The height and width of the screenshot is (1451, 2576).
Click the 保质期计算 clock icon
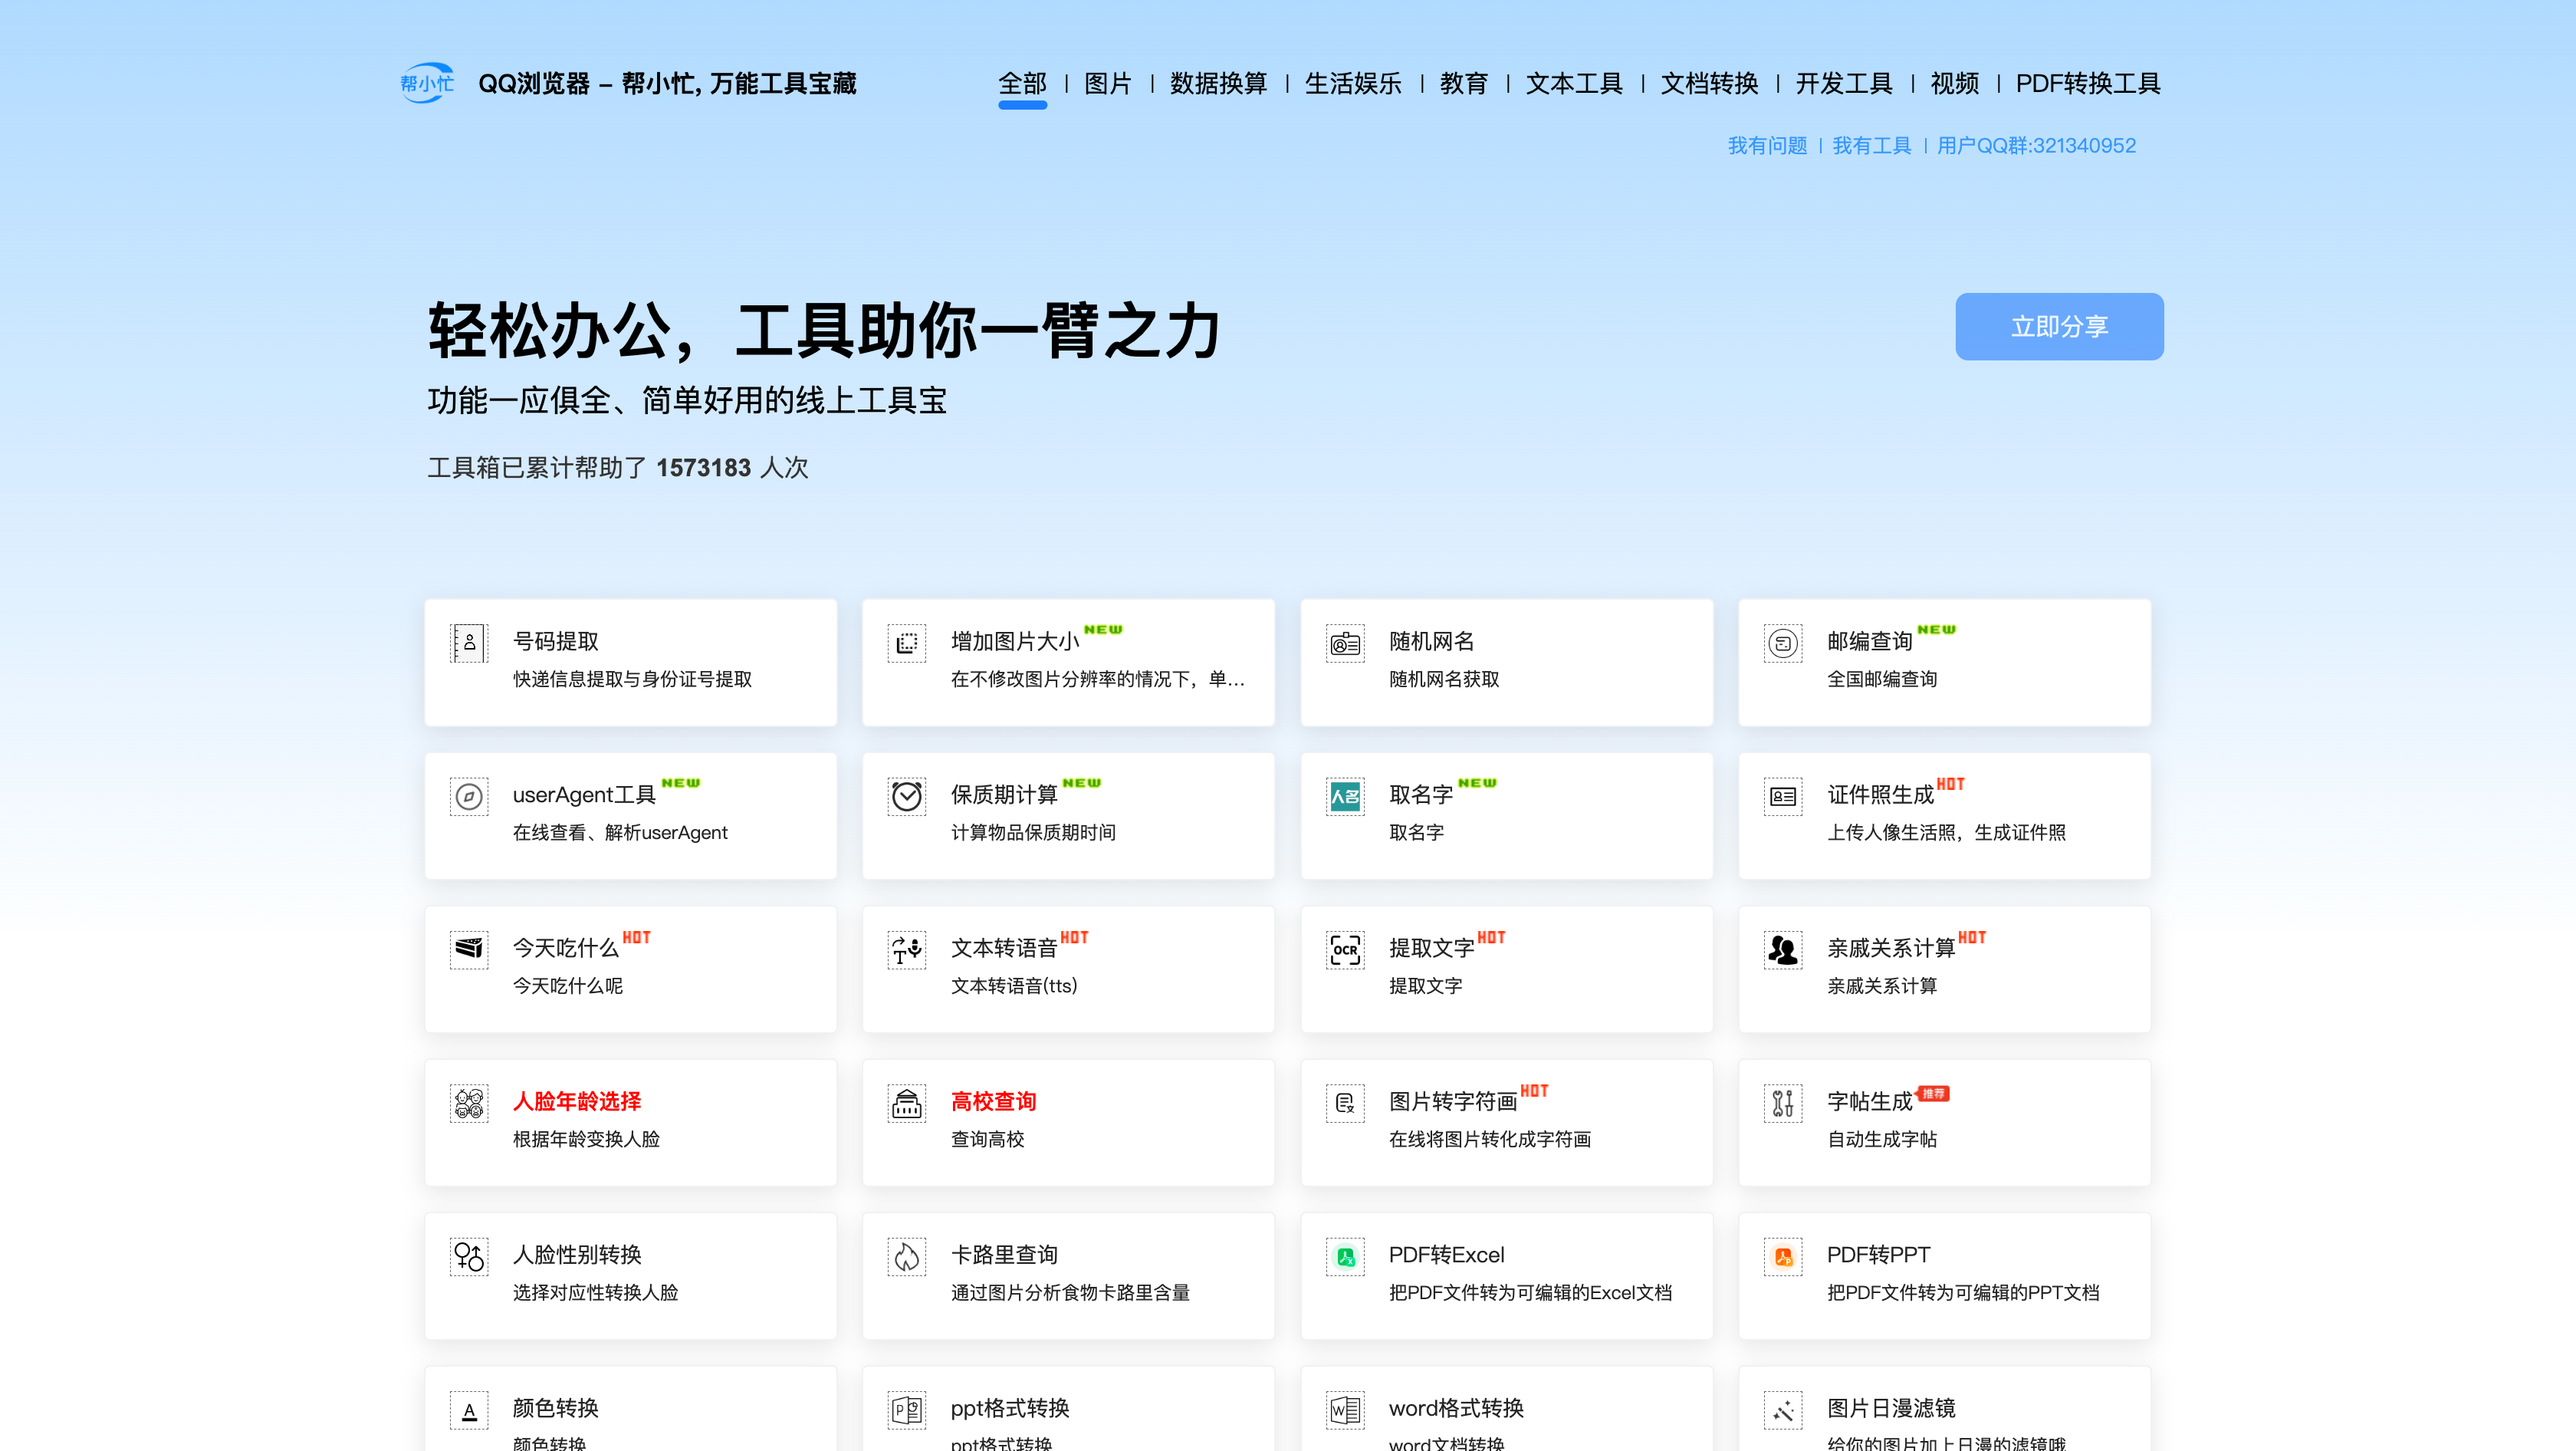point(906,796)
